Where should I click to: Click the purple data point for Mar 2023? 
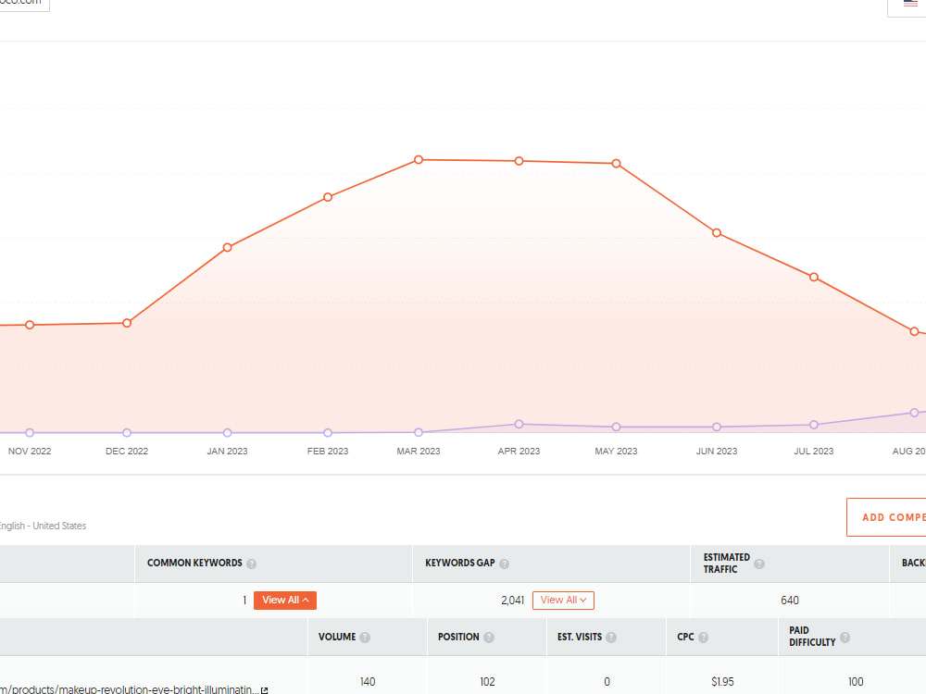(x=419, y=432)
